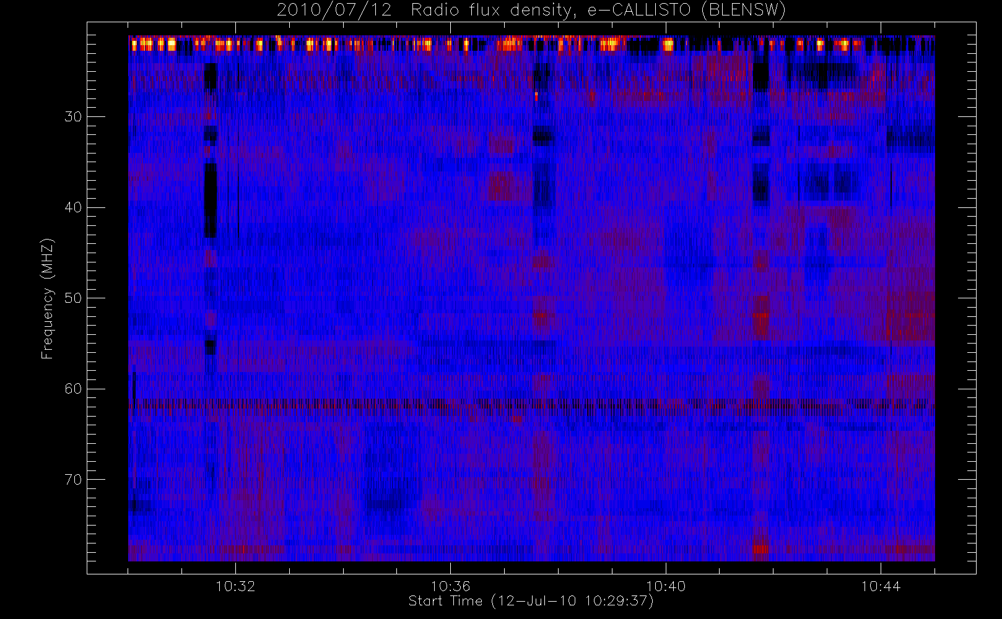Viewport: 1002px width, 619px height.
Task: Click the plot title '2010/07/12 Radio flux density'
Action: (x=531, y=11)
